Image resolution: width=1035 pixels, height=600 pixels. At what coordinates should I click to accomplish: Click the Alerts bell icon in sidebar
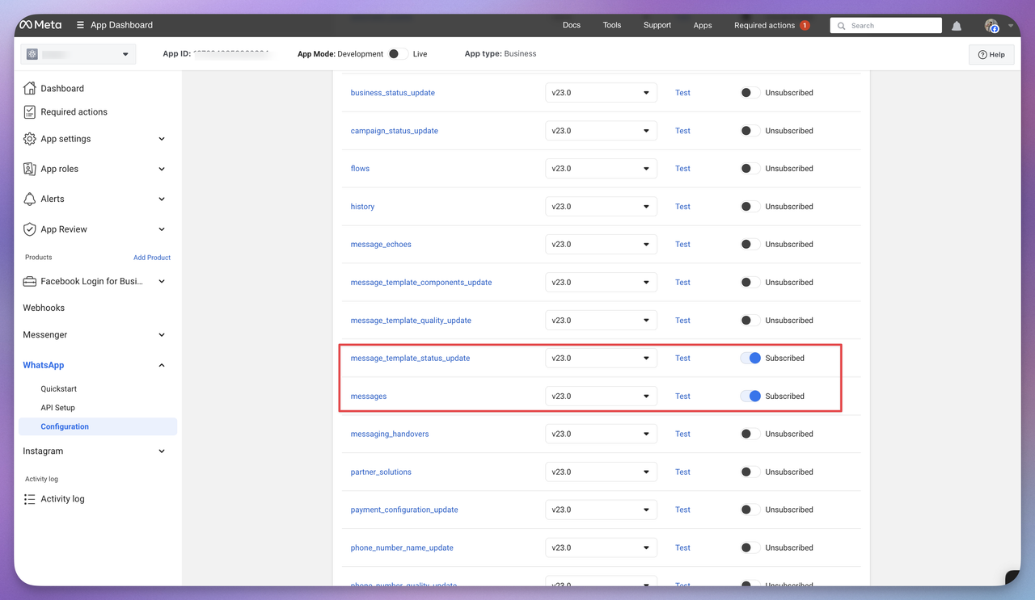point(30,199)
